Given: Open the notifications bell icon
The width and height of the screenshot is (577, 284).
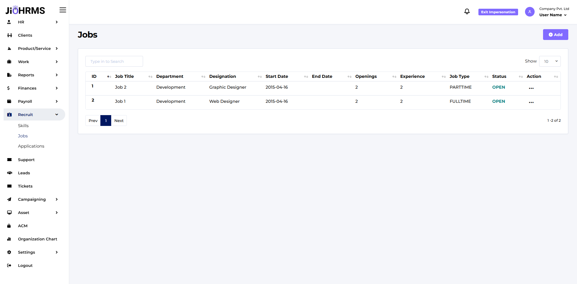Looking at the screenshot, I should click(x=467, y=12).
